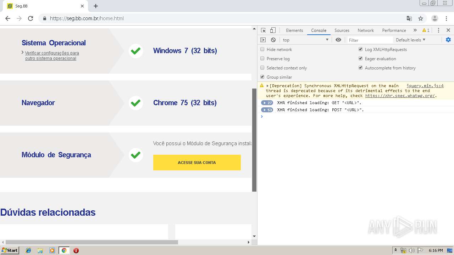
Task: Click the clock showing 6:16 PM
Action: (436, 250)
